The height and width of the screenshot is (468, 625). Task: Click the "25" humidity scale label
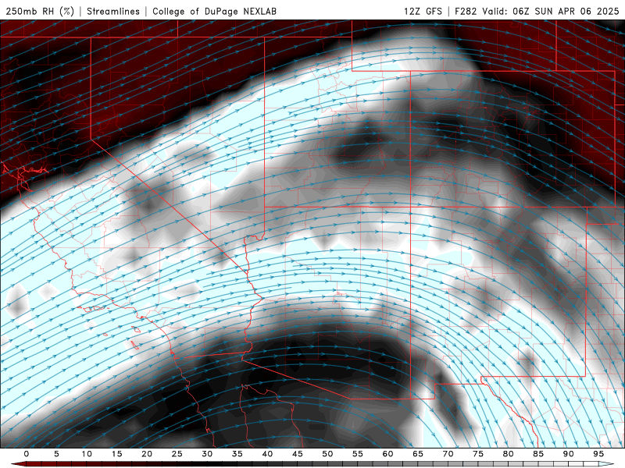177,454
